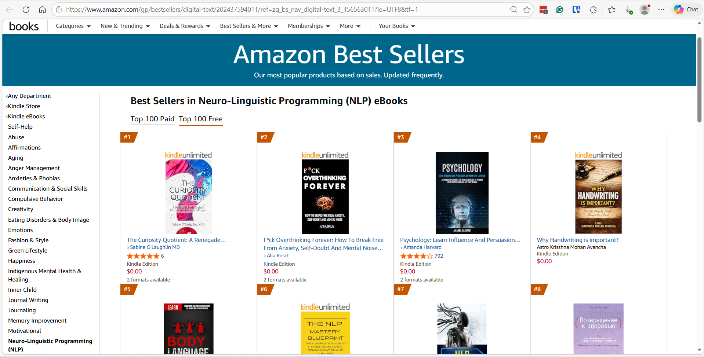Expand the Deals & Rewards menu
The height and width of the screenshot is (357, 704).
185,26
